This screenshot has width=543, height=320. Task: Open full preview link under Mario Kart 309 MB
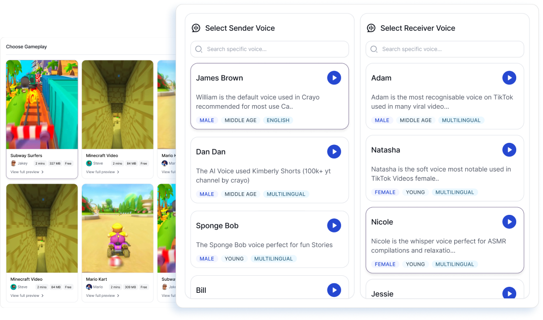pyautogui.click(x=102, y=295)
